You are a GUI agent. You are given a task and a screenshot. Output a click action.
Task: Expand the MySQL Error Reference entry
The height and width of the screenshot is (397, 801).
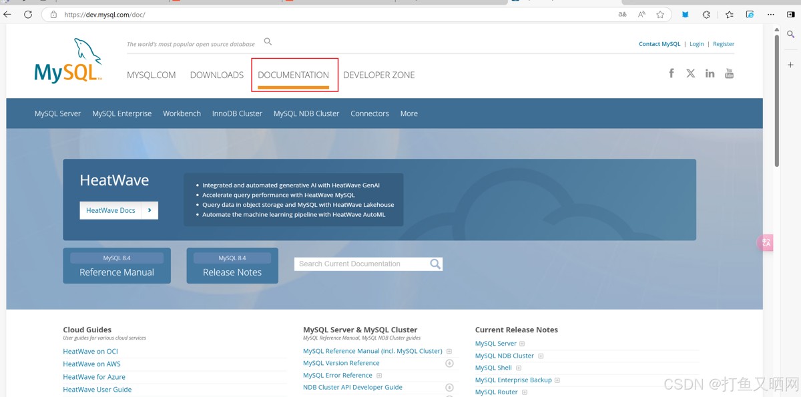[x=379, y=376]
